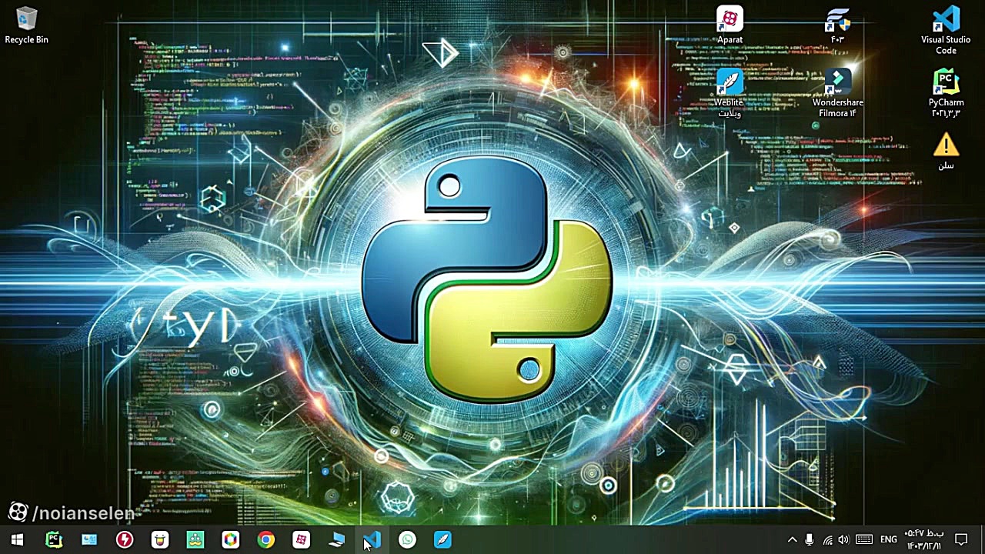The height and width of the screenshot is (554, 985).
Task: Open the volume control in the tray
Action: 844,539
